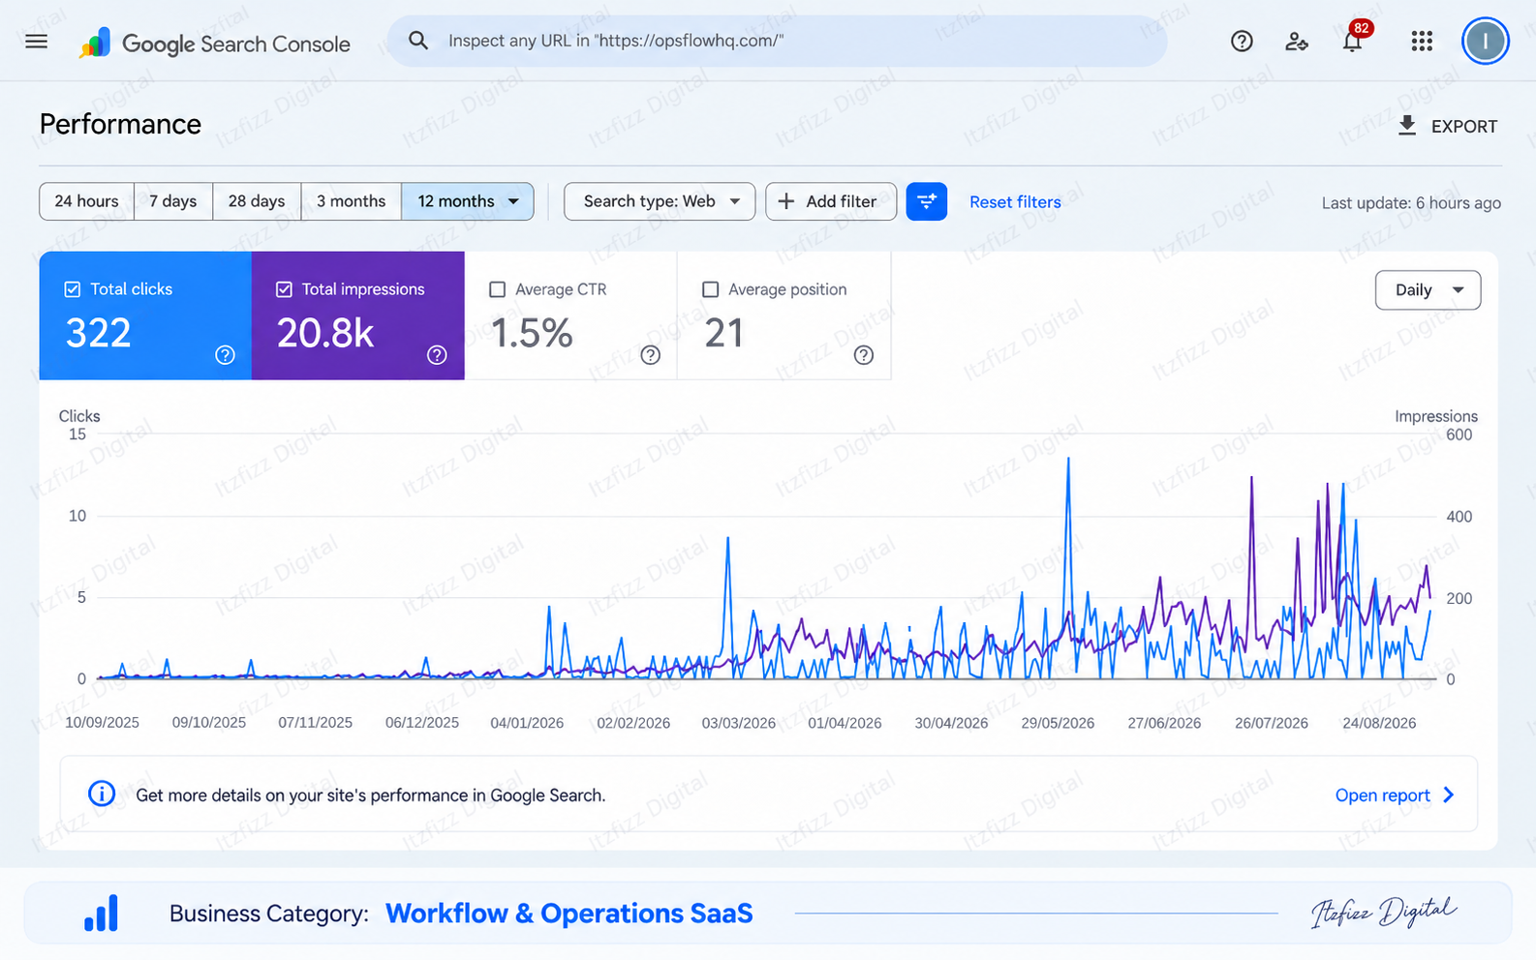Image resolution: width=1536 pixels, height=960 pixels.
Task: Click the 'Last update: 6 hours ago' text
Action: [1411, 203]
